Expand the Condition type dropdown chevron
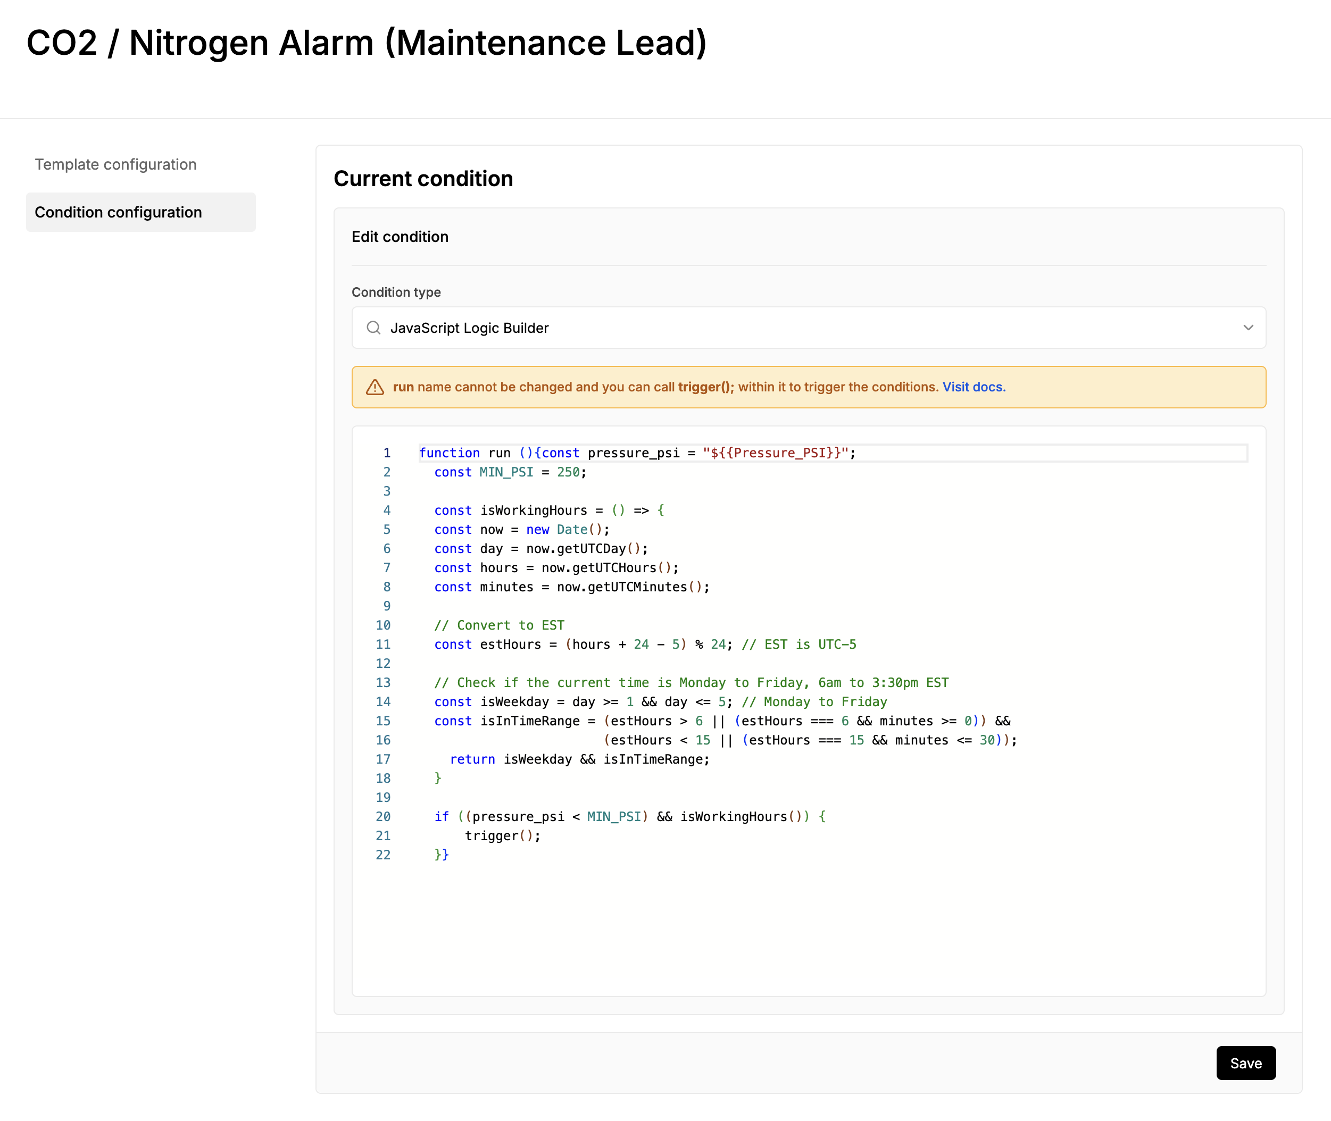 1247,328
